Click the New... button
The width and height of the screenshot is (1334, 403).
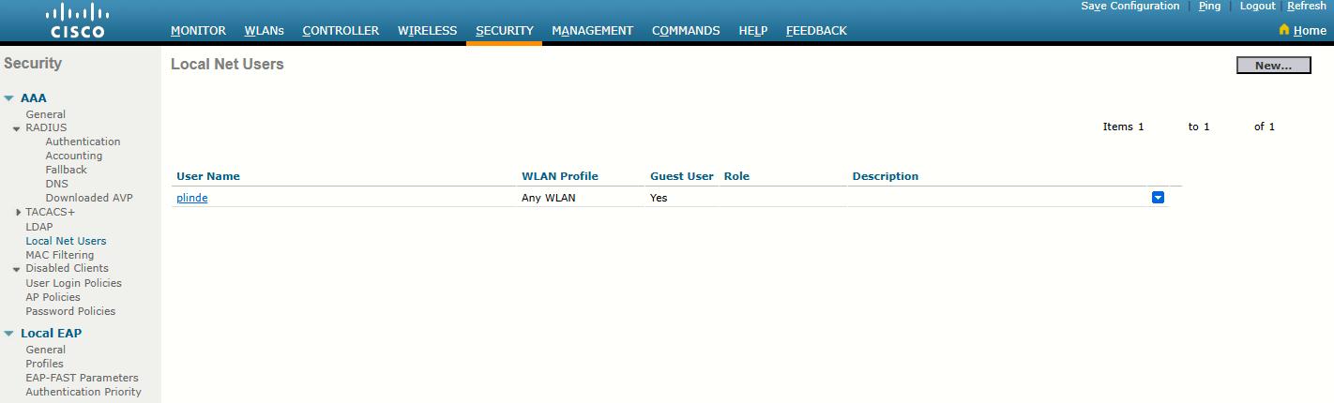point(1274,66)
